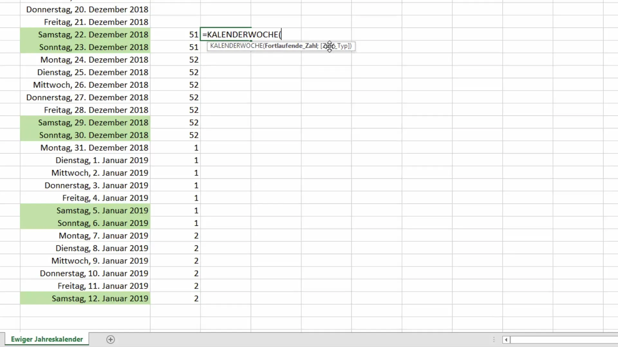
Task: Select cell Mittwoch, 2. Januar 2019
Action: pyautogui.click(x=85, y=173)
